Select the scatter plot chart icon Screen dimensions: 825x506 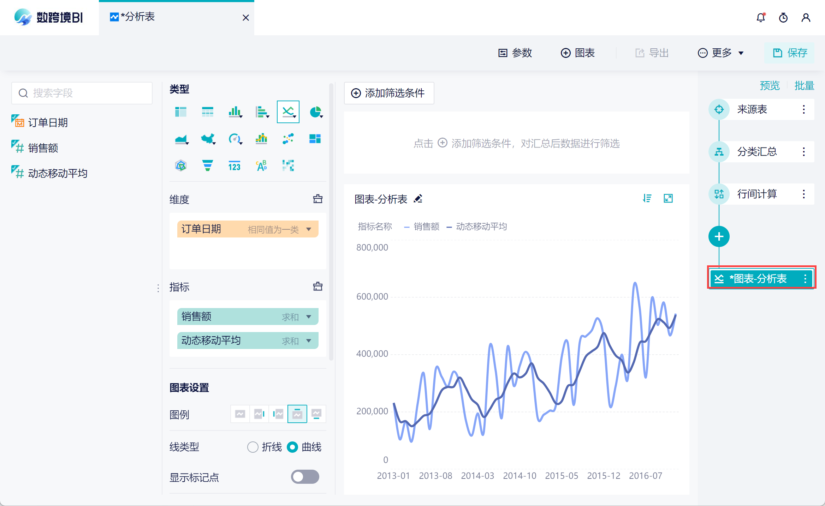(288, 139)
